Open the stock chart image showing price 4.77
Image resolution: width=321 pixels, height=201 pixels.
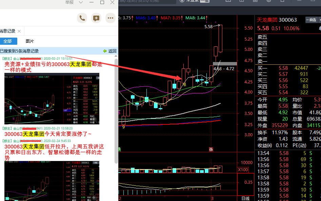pyautogui.click(x=52, y=181)
